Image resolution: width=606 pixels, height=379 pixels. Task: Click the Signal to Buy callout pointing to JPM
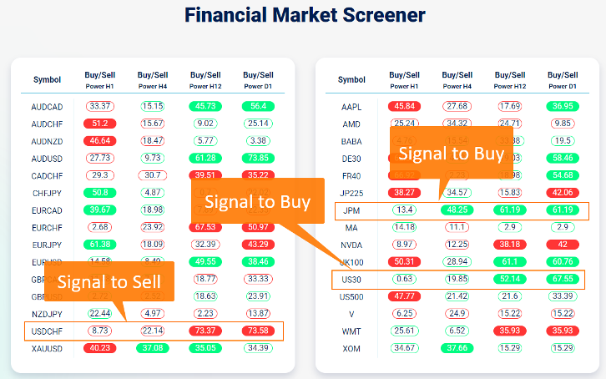(451, 154)
